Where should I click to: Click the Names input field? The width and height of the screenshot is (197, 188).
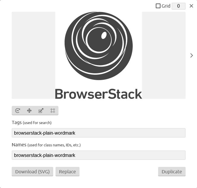[98, 155]
